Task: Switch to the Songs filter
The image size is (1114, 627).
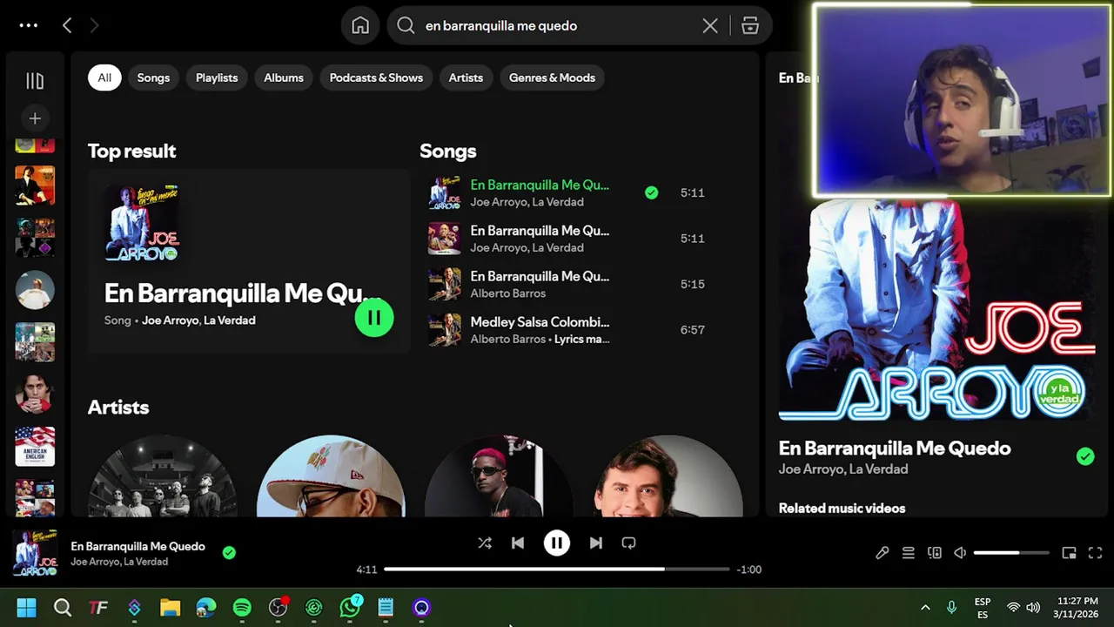Action: [x=153, y=78]
